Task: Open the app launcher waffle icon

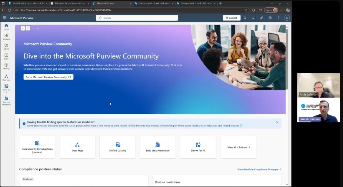Action: [5, 18]
